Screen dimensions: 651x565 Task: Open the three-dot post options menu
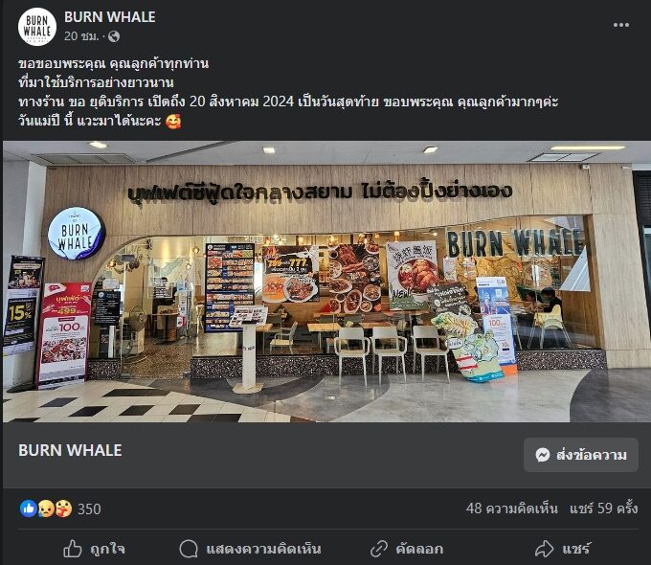[x=621, y=25]
